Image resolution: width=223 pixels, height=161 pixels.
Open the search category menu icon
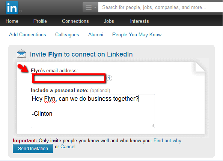point(89,7)
